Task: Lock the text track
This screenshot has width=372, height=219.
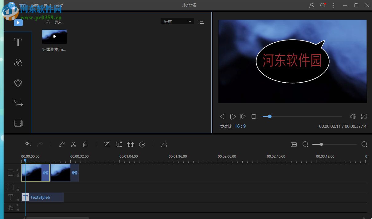Action: click(x=18, y=199)
